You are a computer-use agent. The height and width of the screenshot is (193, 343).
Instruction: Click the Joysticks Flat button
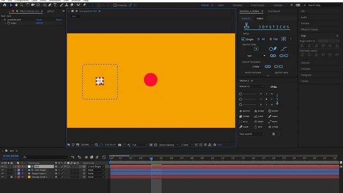point(273,39)
